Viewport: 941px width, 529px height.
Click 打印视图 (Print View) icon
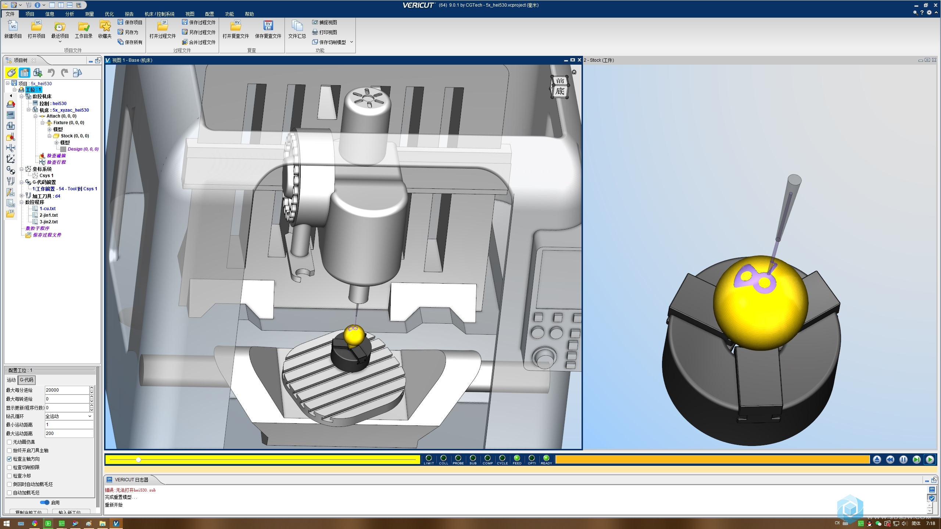[x=315, y=32]
